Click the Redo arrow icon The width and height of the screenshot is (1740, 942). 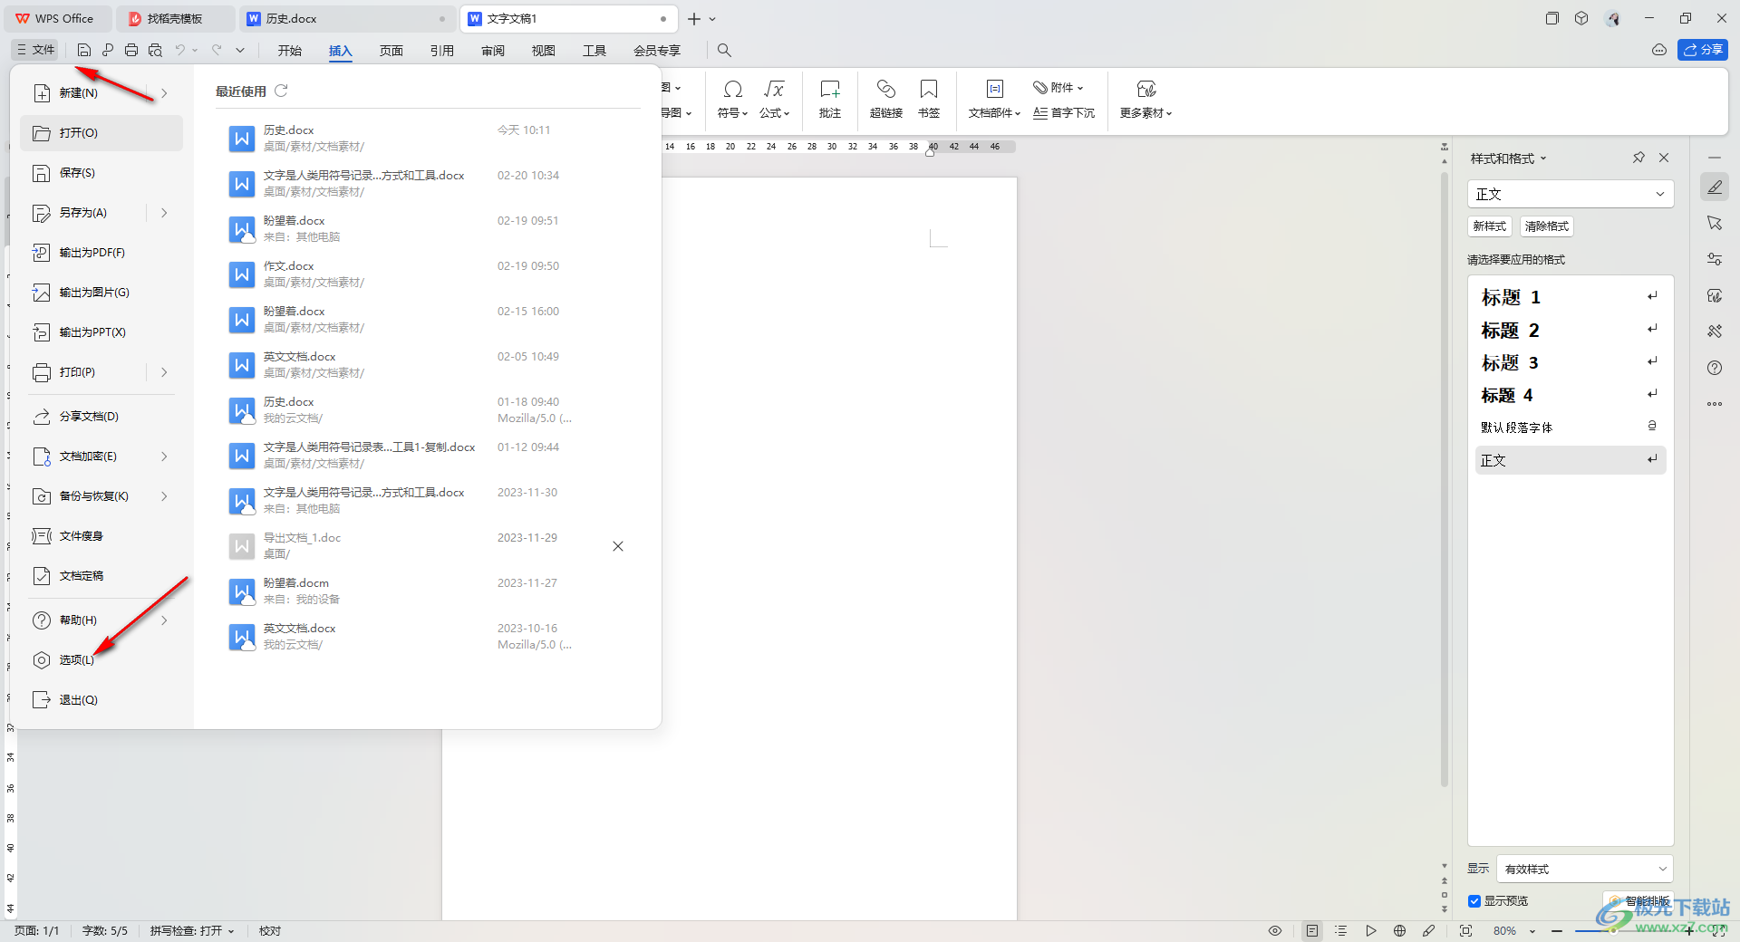217,51
